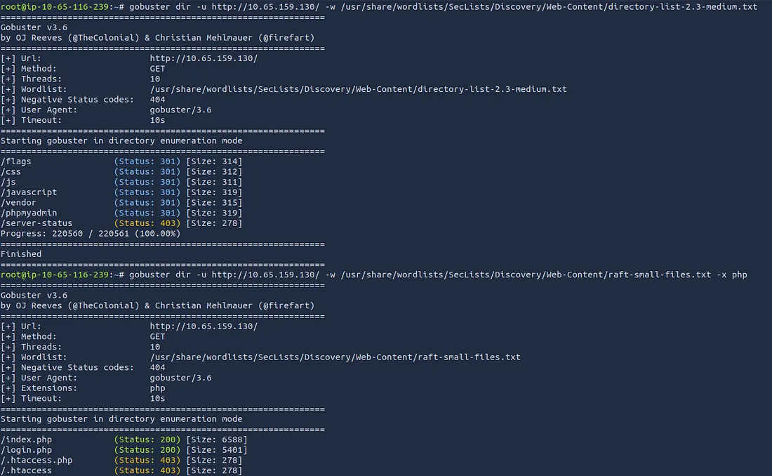Image resolution: width=772 pixels, height=476 pixels.
Task: Click the /flags directory result
Action: coord(16,161)
